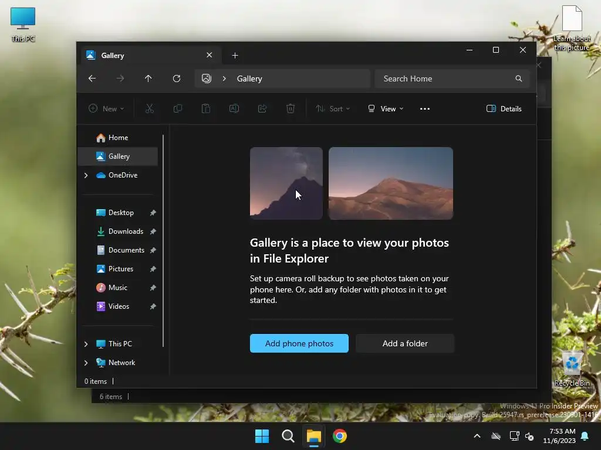Select Gallery in navigation pane
The image size is (601, 450).
pyautogui.click(x=118, y=156)
